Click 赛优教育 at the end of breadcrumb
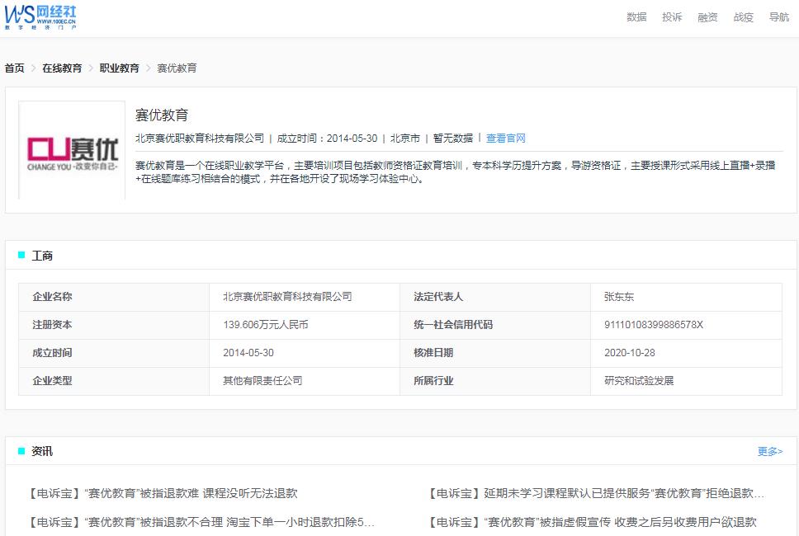Image resolution: width=799 pixels, height=536 pixels. pos(178,69)
